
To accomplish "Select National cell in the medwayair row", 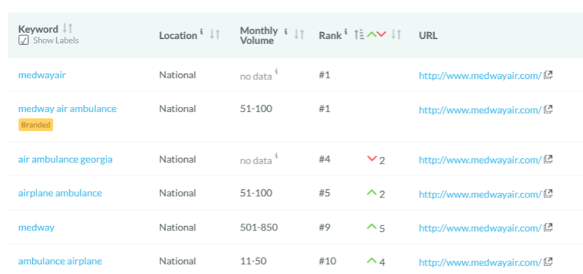I will (178, 75).
